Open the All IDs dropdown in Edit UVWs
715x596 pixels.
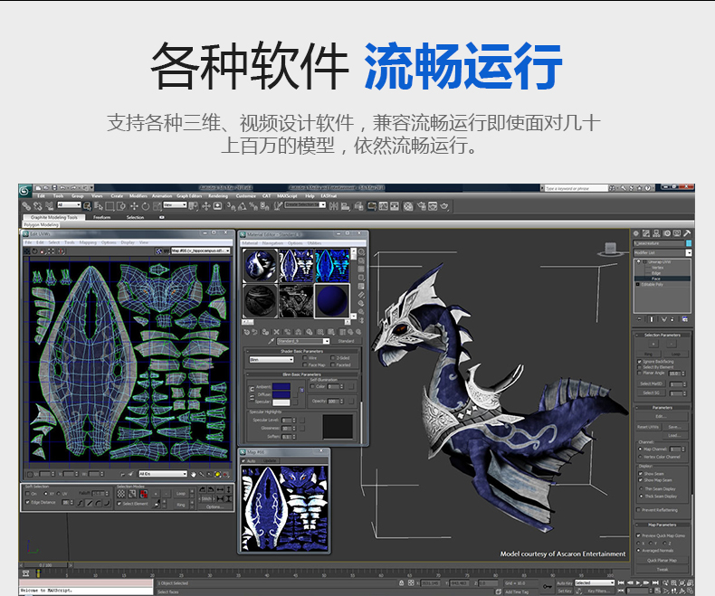click(x=163, y=474)
